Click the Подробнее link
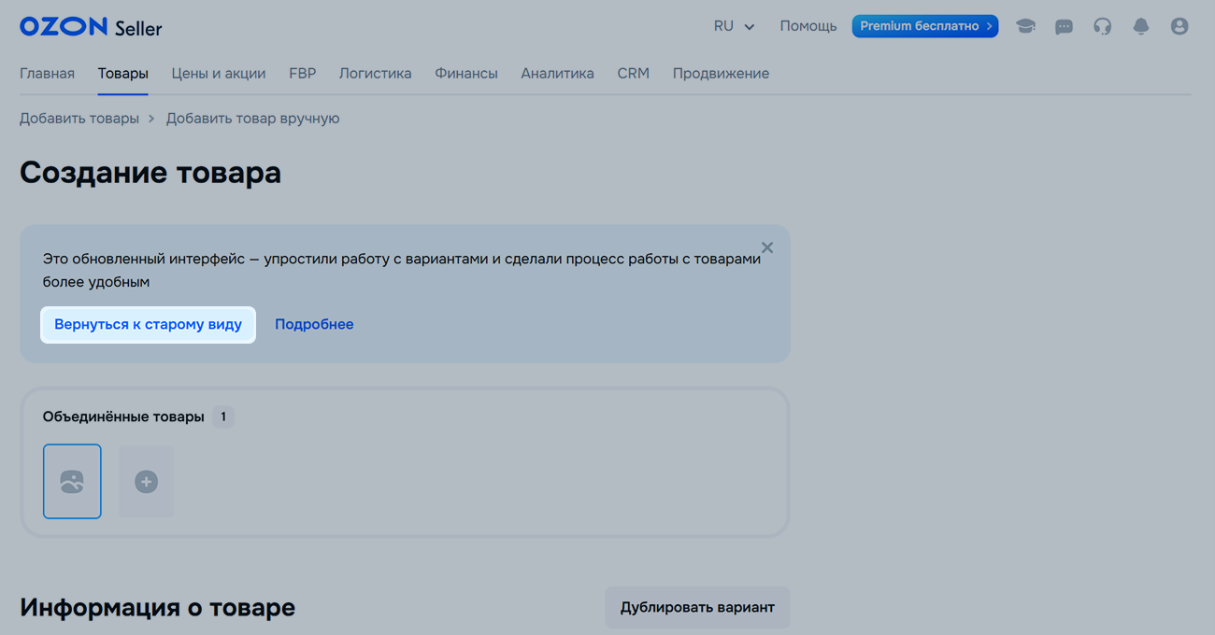Image resolution: width=1215 pixels, height=635 pixels. coord(314,325)
